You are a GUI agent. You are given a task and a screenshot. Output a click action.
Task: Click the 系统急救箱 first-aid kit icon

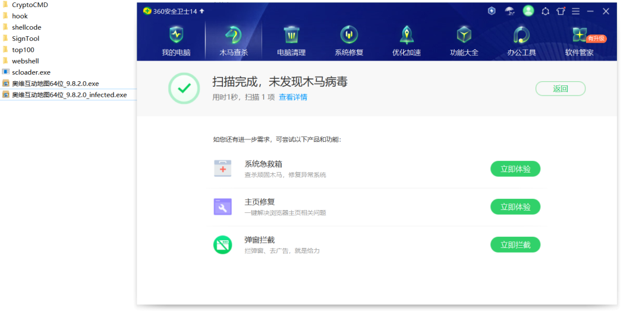(x=223, y=168)
